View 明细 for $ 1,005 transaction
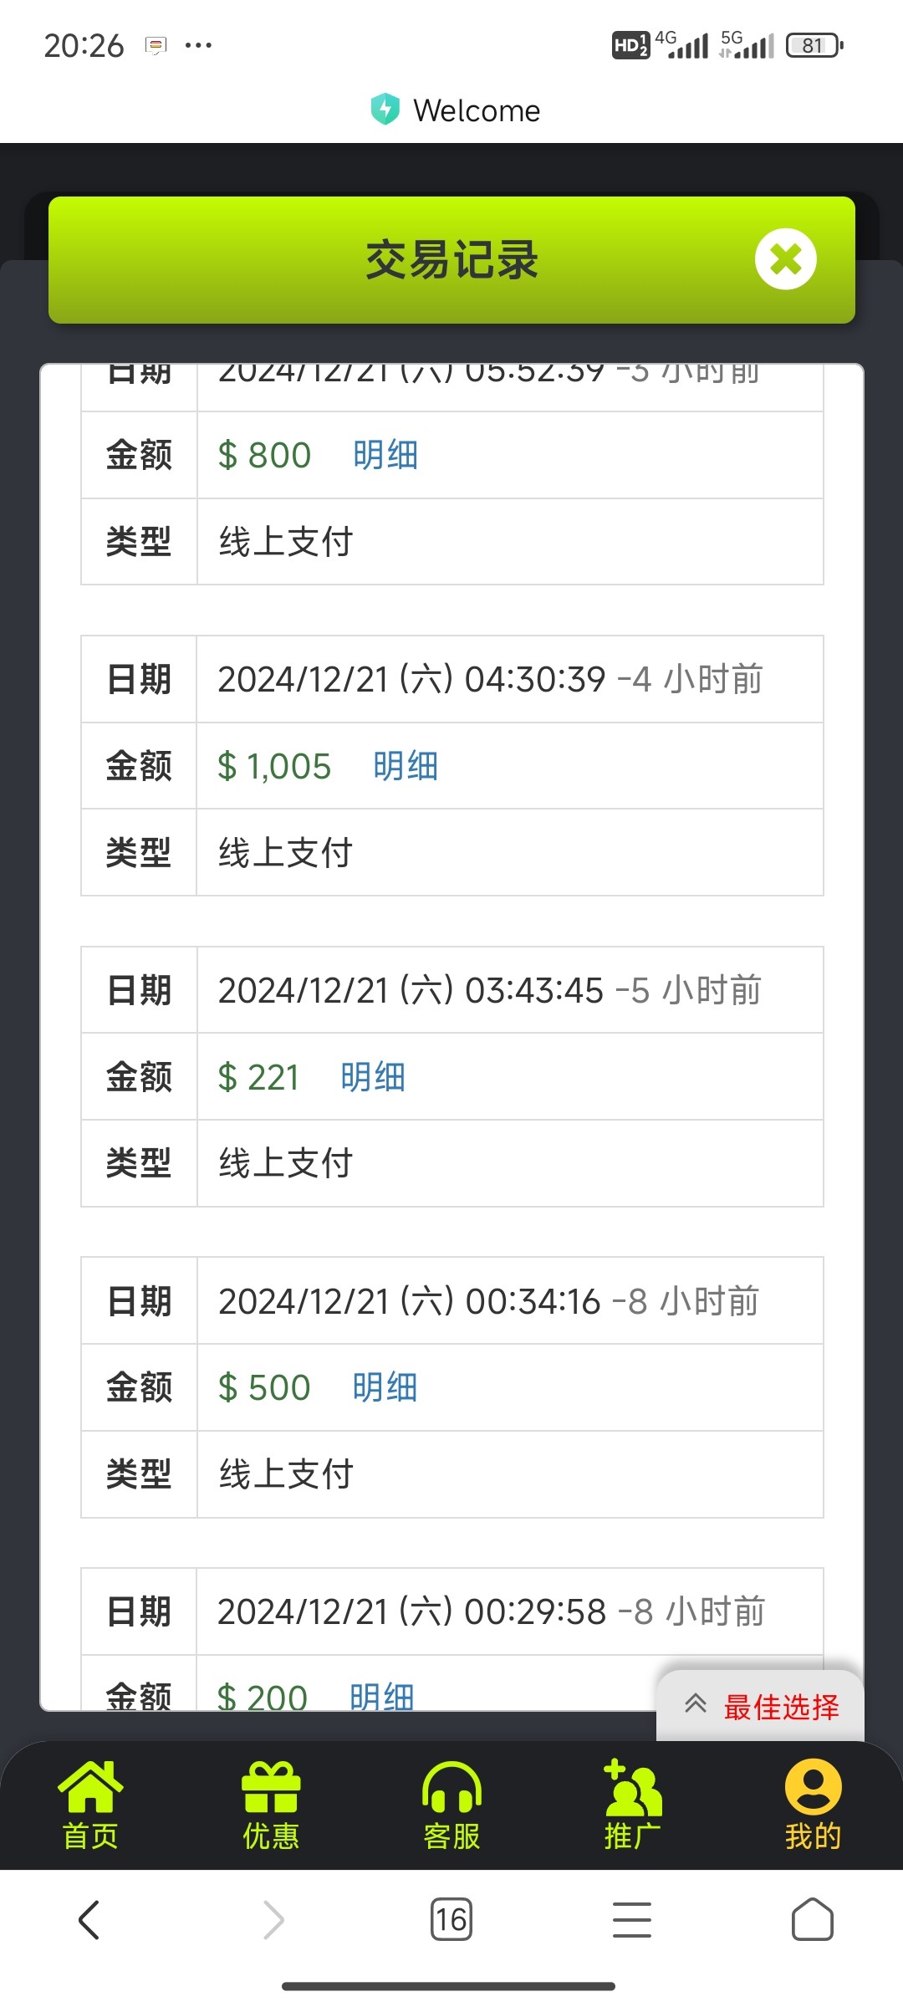903x2007 pixels. click(406, 767)
